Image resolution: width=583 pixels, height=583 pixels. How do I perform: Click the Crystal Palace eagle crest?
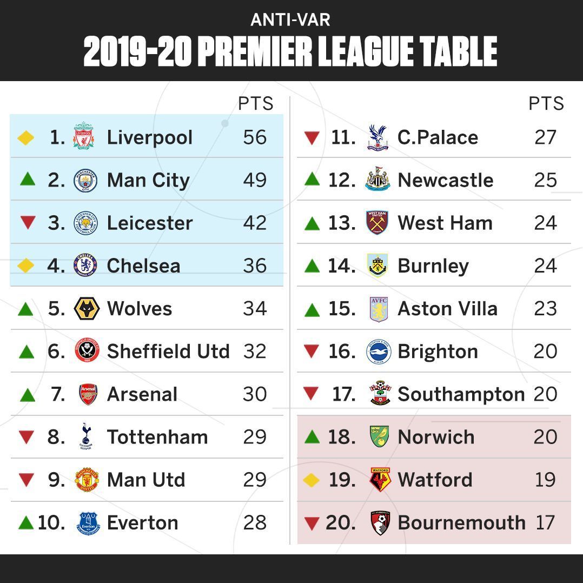point(377,137)
